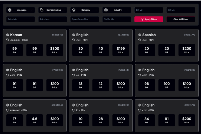201x134 pixels.
Task: Focus the DA Min input field
Action: point(149,10)
